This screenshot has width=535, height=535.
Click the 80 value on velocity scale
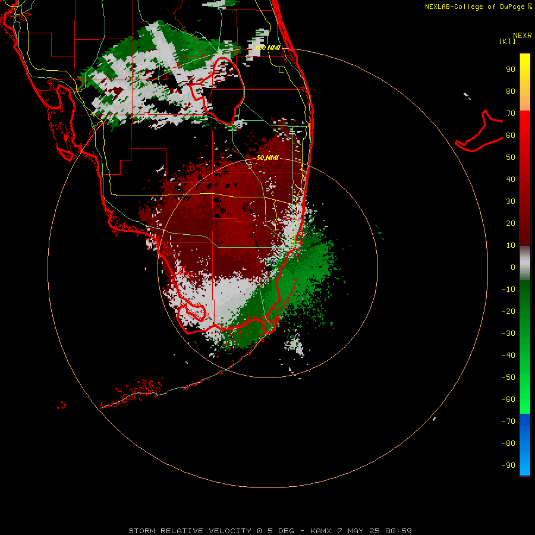pos(511,92)
